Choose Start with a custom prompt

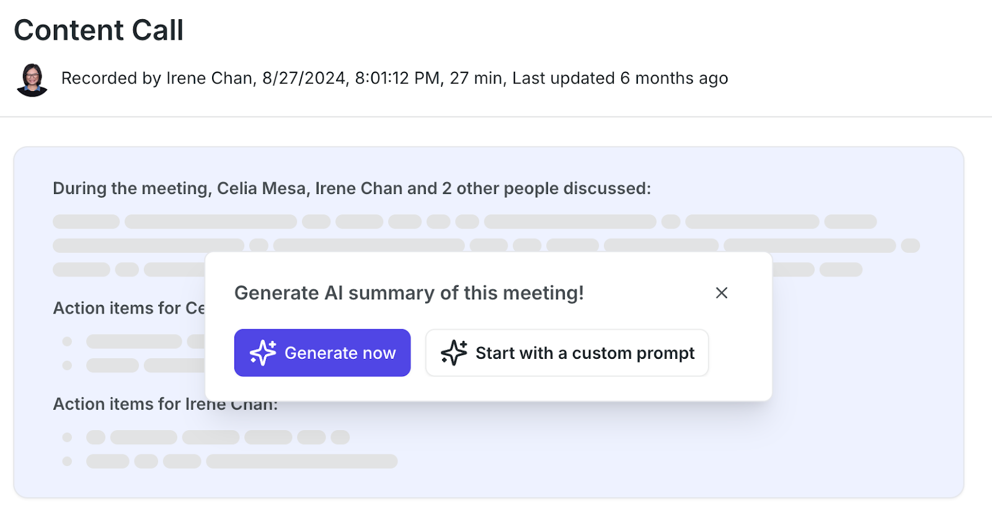[x=567, y=353]
